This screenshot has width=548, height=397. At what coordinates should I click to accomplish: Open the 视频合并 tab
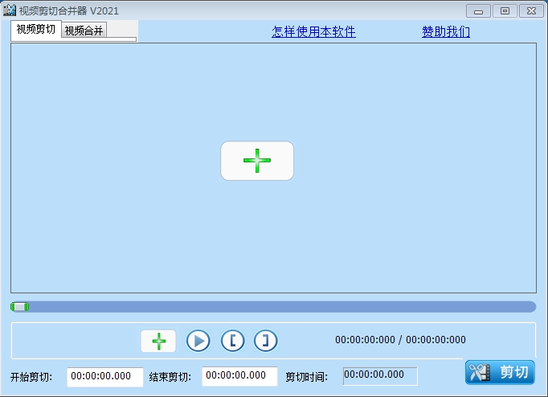84,31
